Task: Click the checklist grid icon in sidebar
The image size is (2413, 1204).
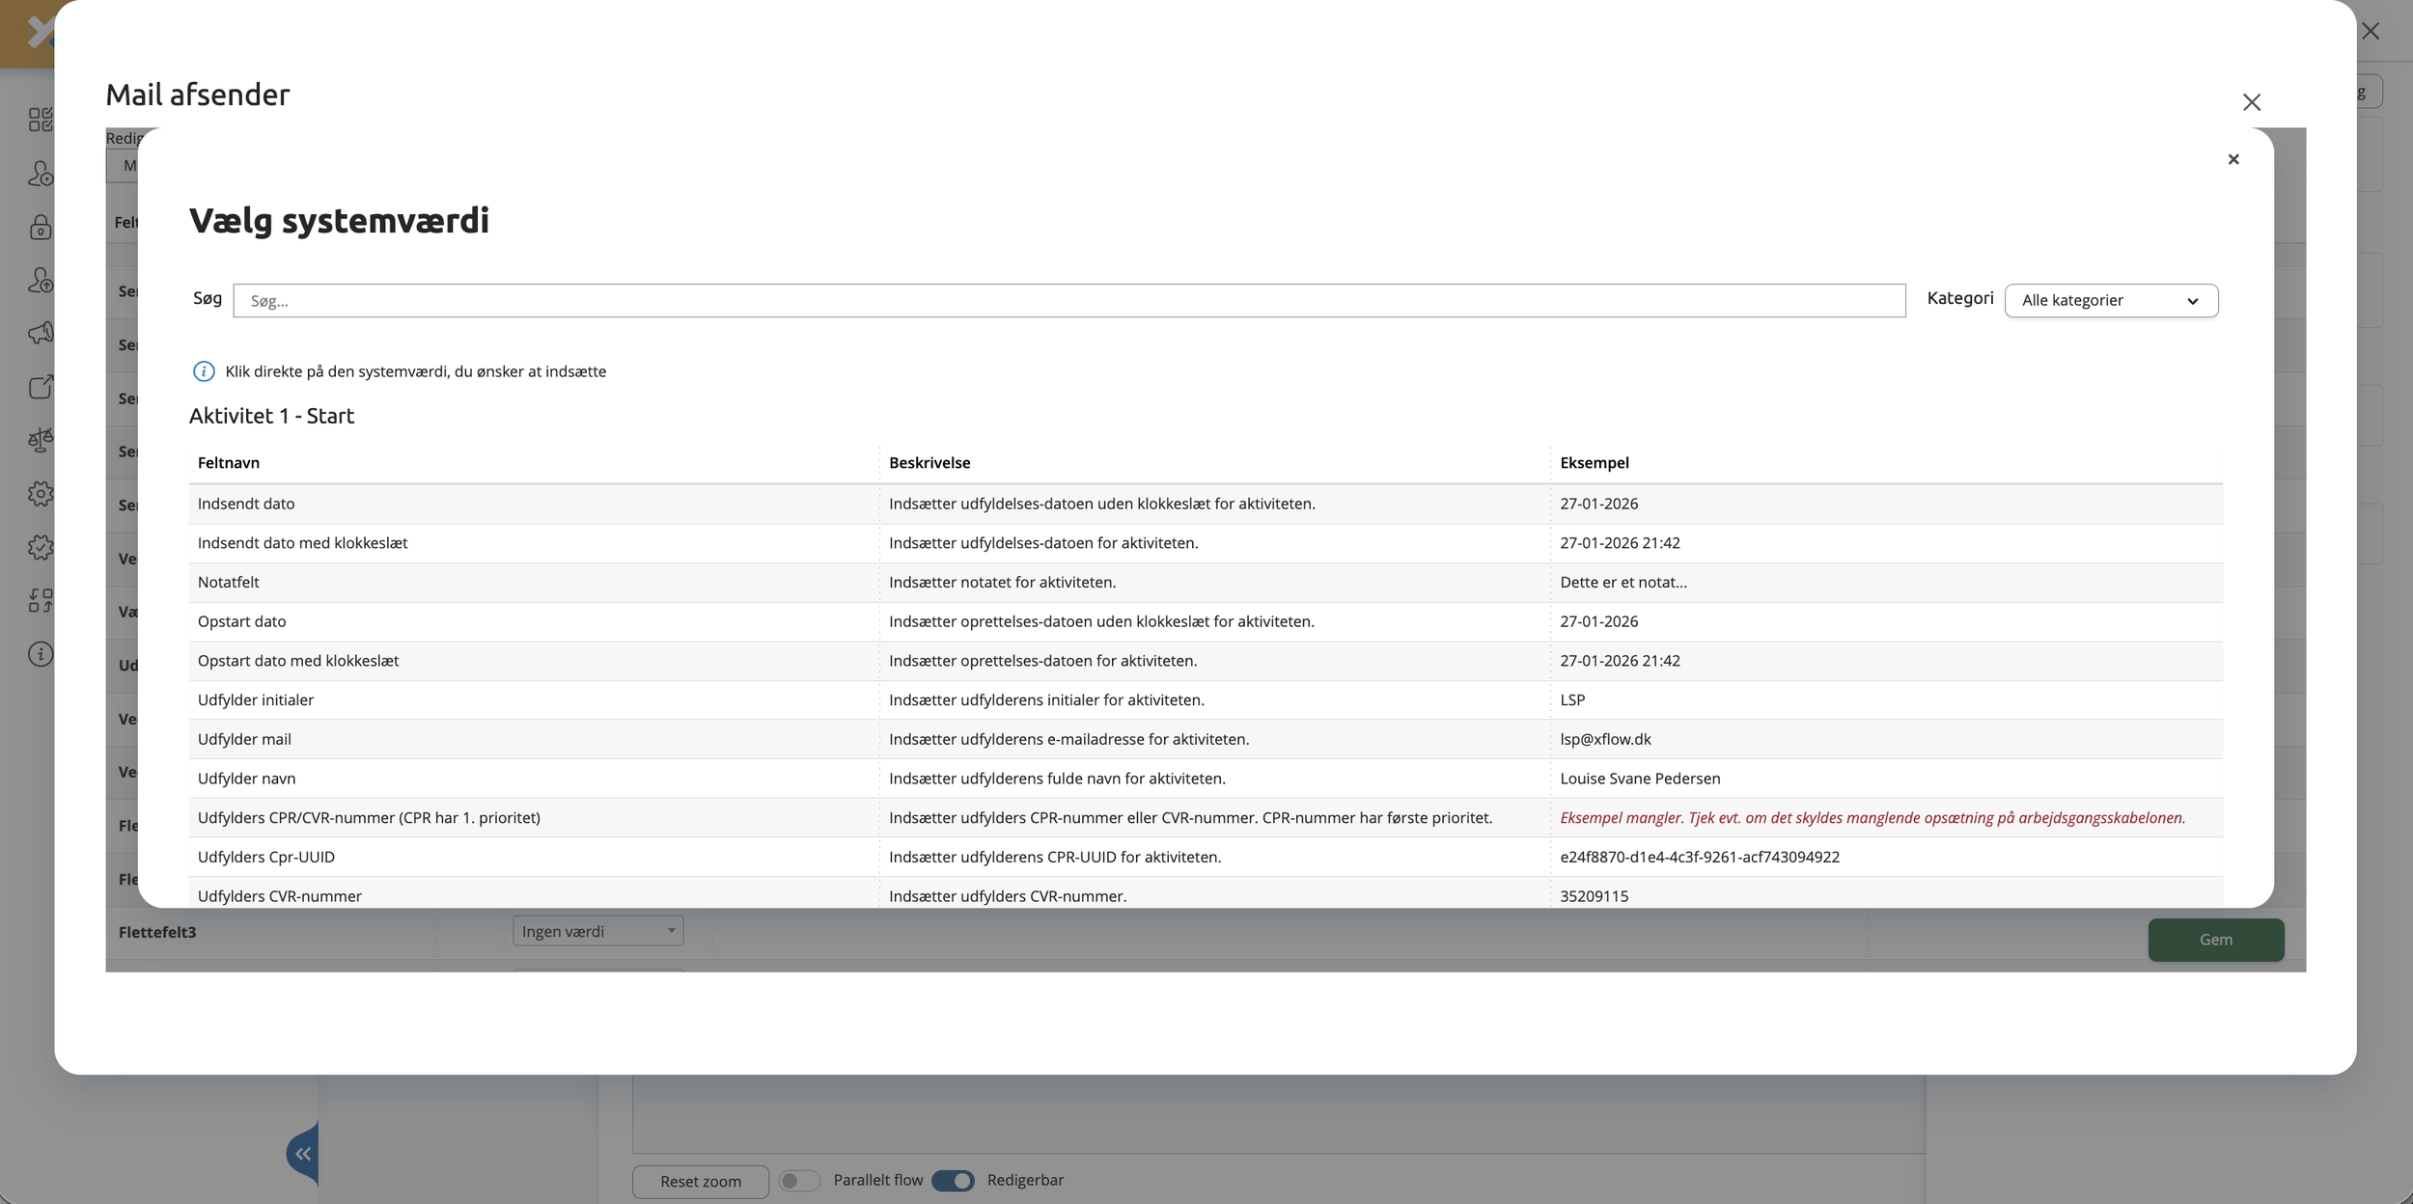Action: tap(40, 120)
